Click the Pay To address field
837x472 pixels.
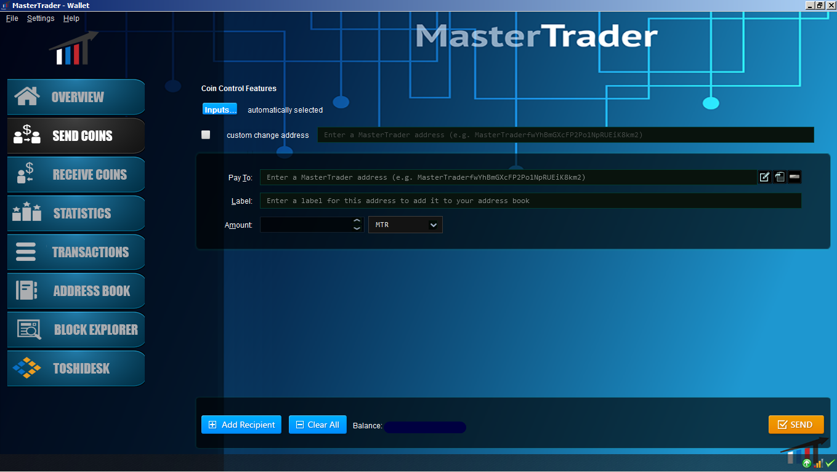(508, 177)
